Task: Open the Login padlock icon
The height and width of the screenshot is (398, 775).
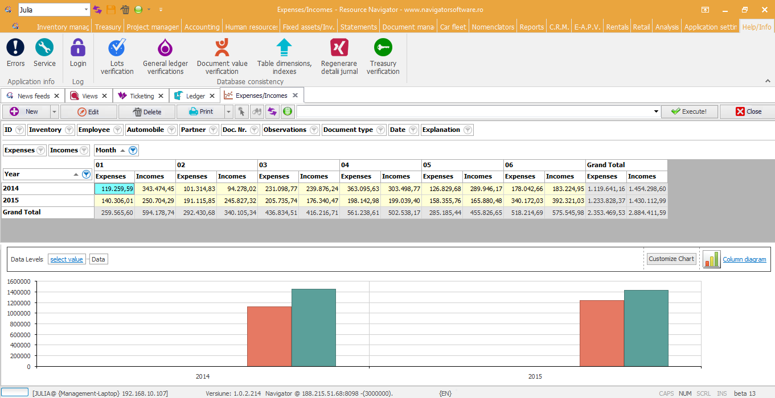Action: point(78,48)
